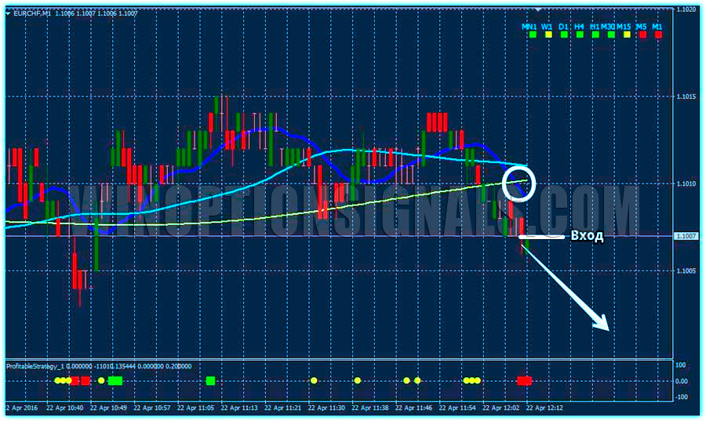Click the 22 Apr 11:30 time axis label
The image size is (706, 421).
click(x=326, y=408)
